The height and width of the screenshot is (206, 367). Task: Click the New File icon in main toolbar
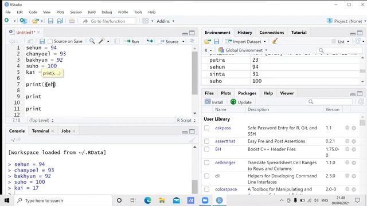(x=6, y=21)
